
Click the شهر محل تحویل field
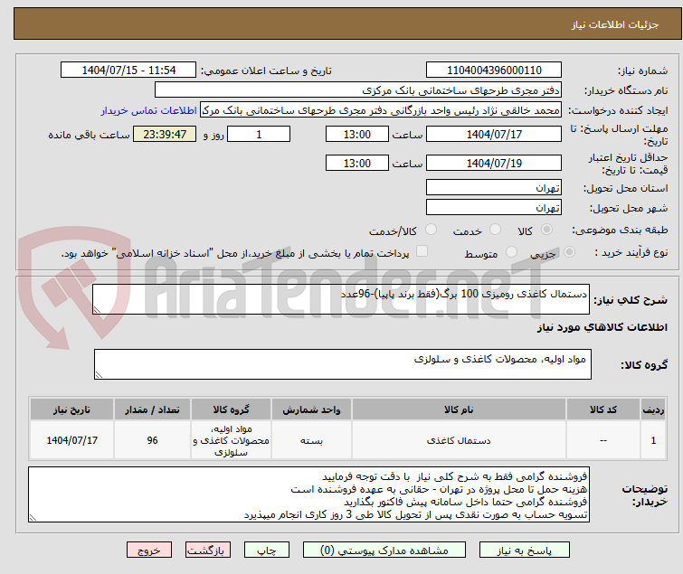[x=494, y=207]
